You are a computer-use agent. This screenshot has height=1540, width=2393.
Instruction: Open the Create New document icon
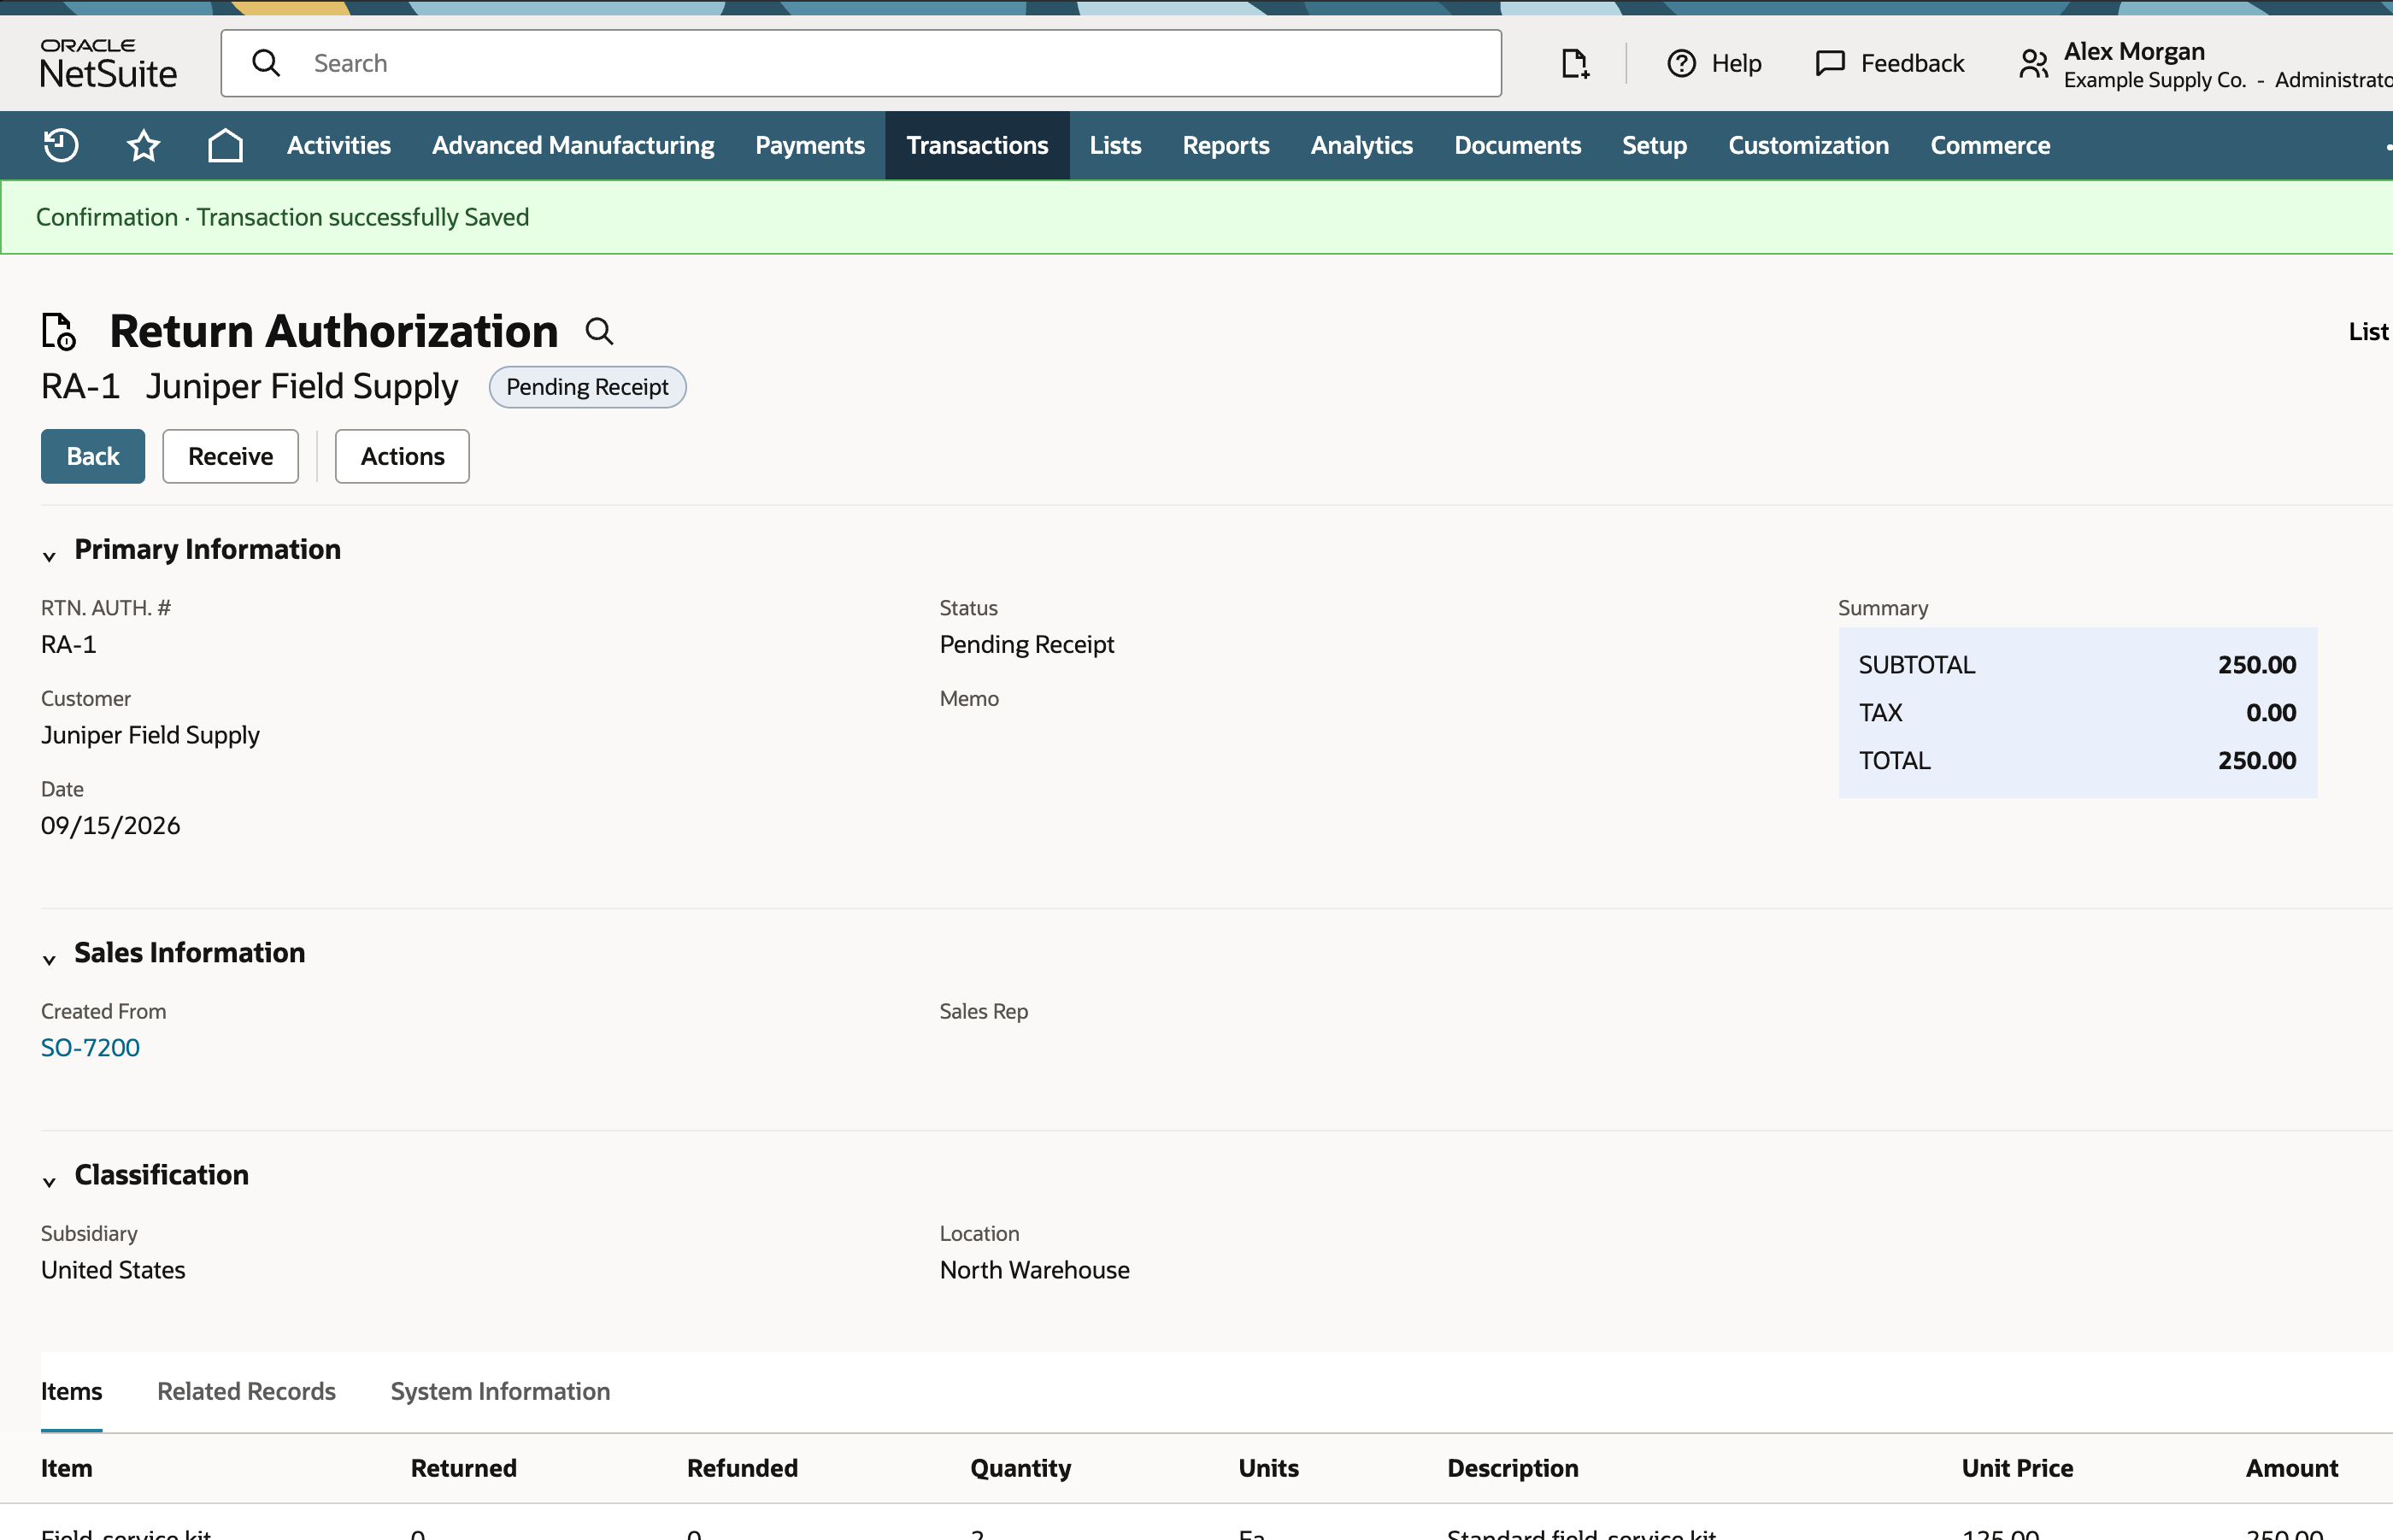1575,63
